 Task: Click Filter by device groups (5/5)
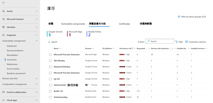[192, 17]
